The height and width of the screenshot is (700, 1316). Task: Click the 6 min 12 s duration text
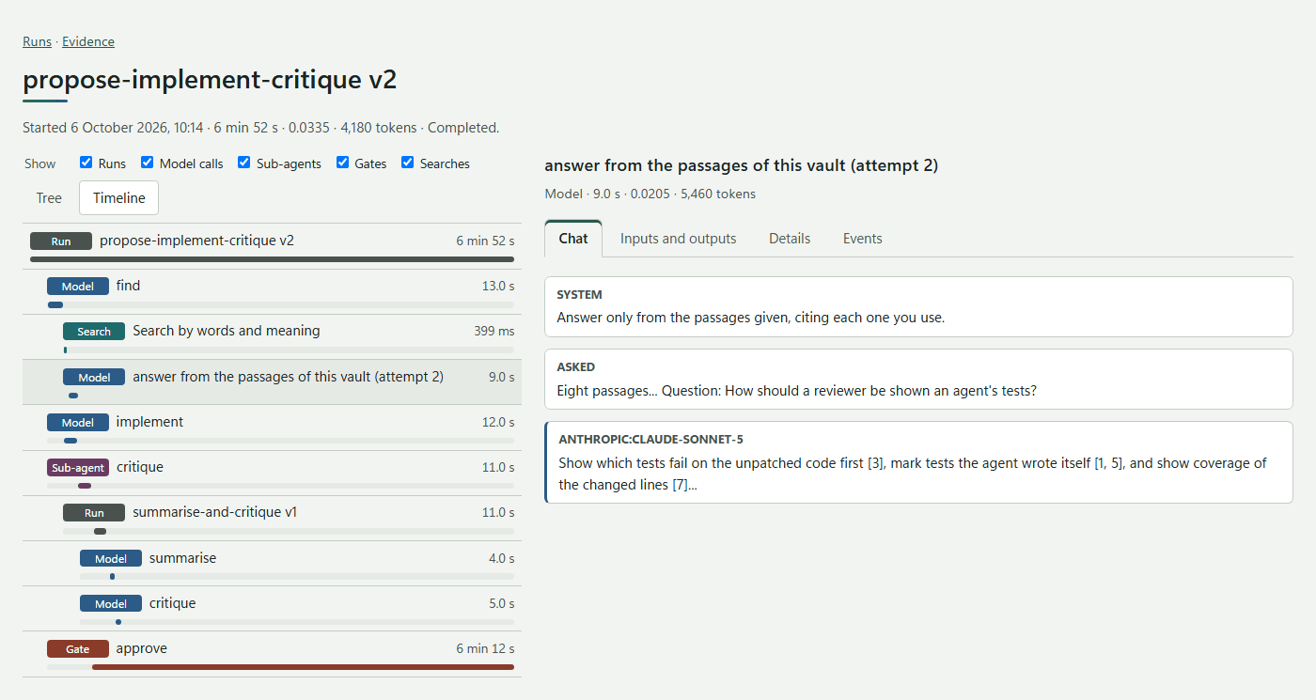485,648
